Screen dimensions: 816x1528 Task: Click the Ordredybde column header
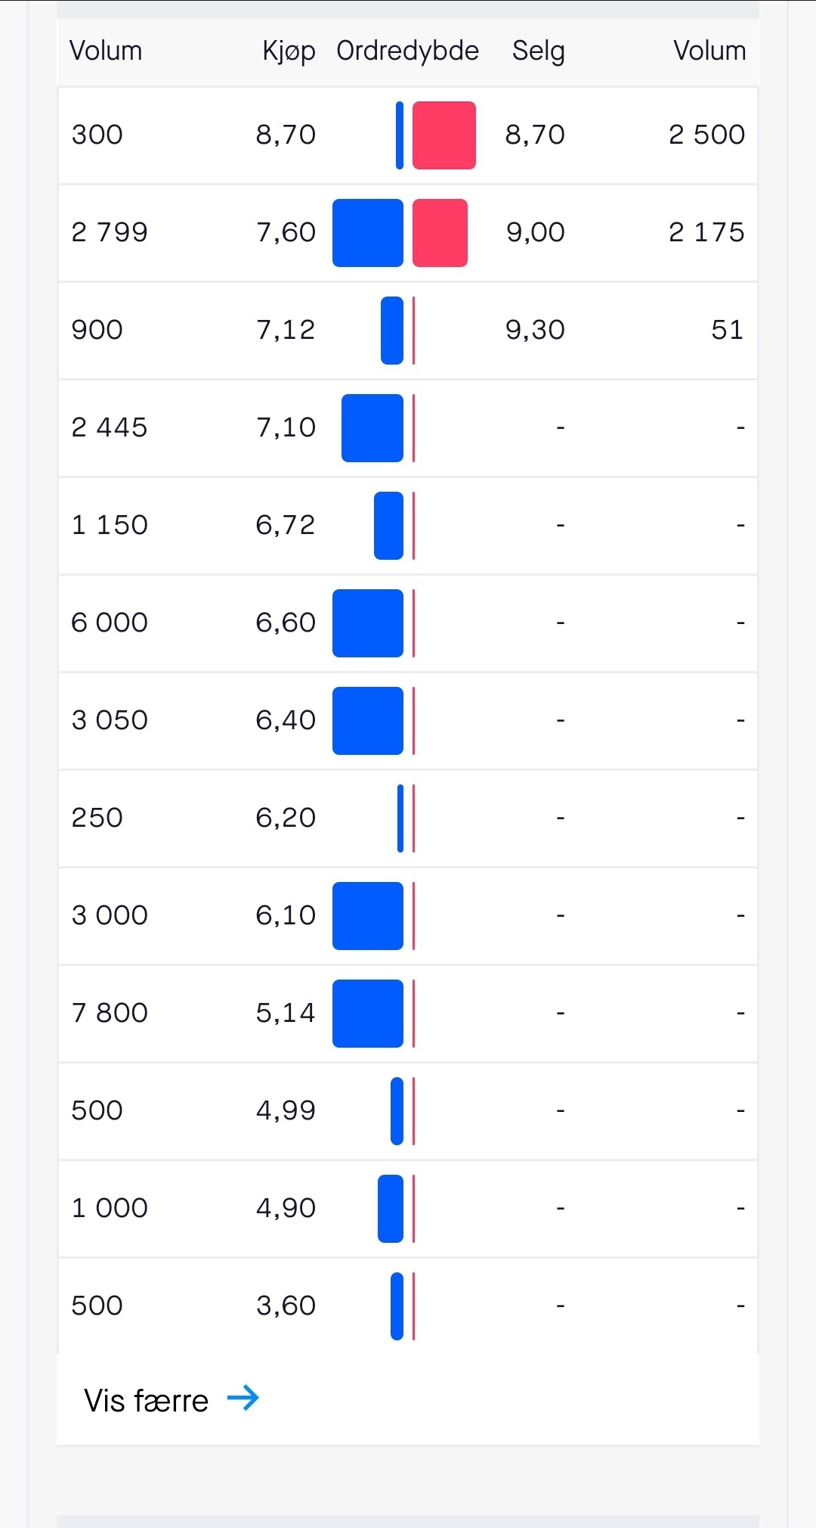407,51
